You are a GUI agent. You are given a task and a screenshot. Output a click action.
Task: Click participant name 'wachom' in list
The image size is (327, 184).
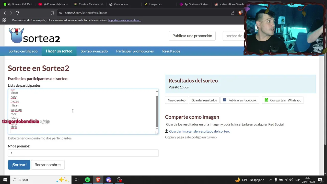[16, 110]
